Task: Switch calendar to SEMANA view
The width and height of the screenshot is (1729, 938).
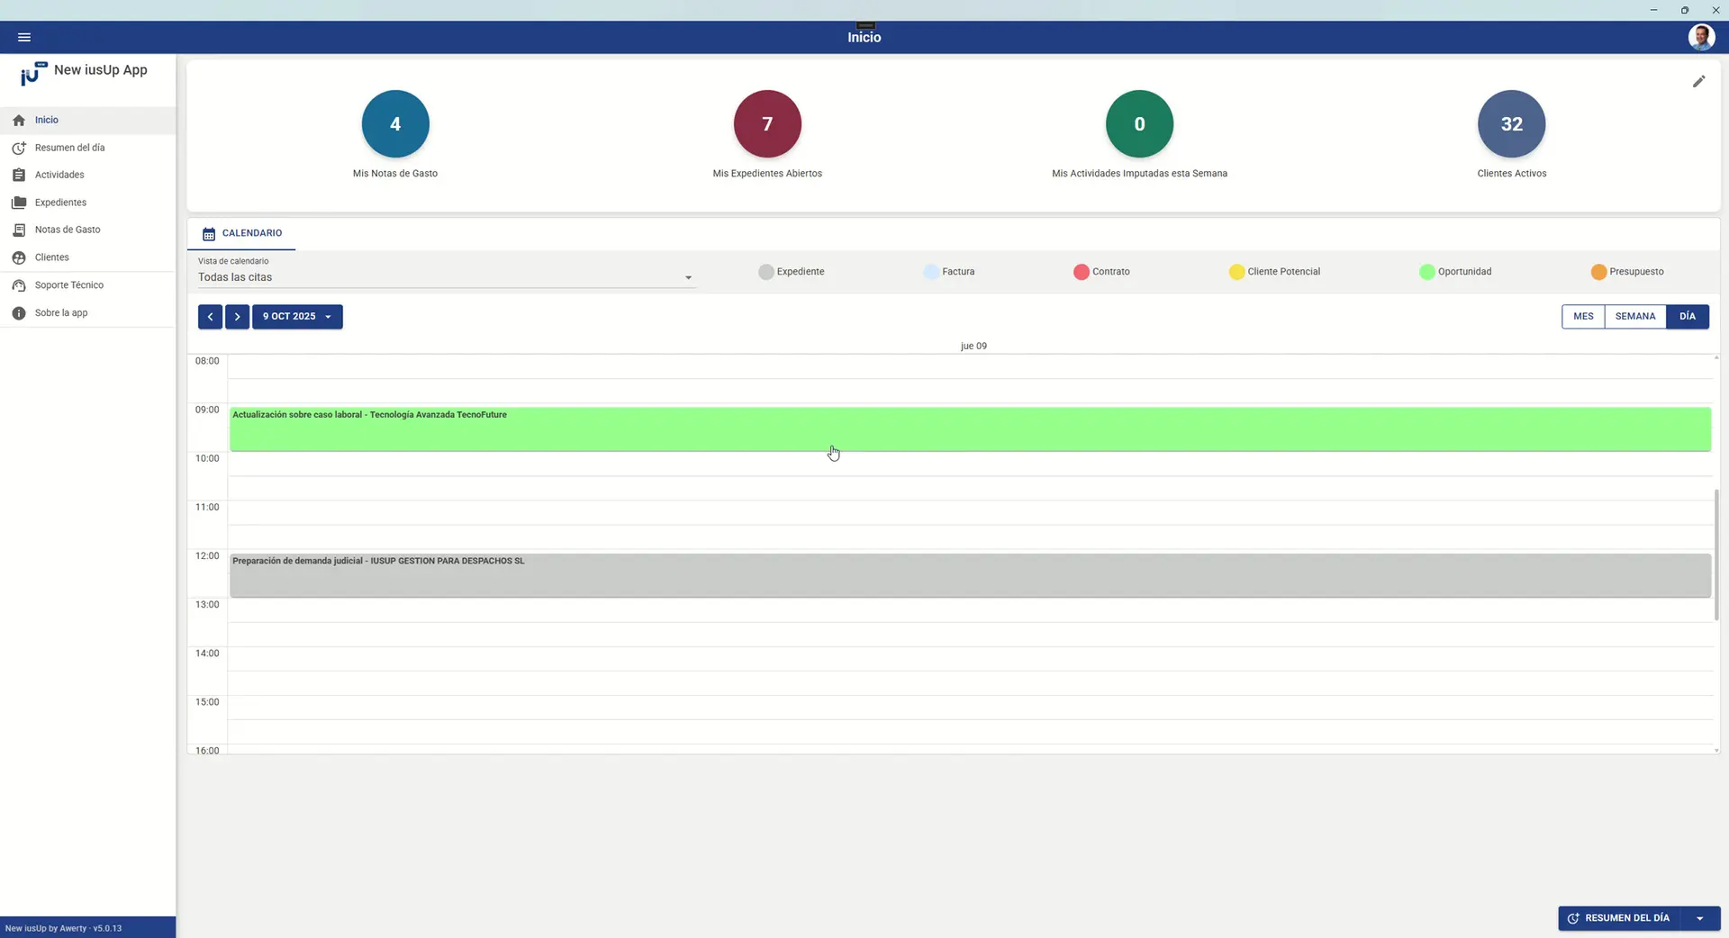Action: [x=1634, y=317]
